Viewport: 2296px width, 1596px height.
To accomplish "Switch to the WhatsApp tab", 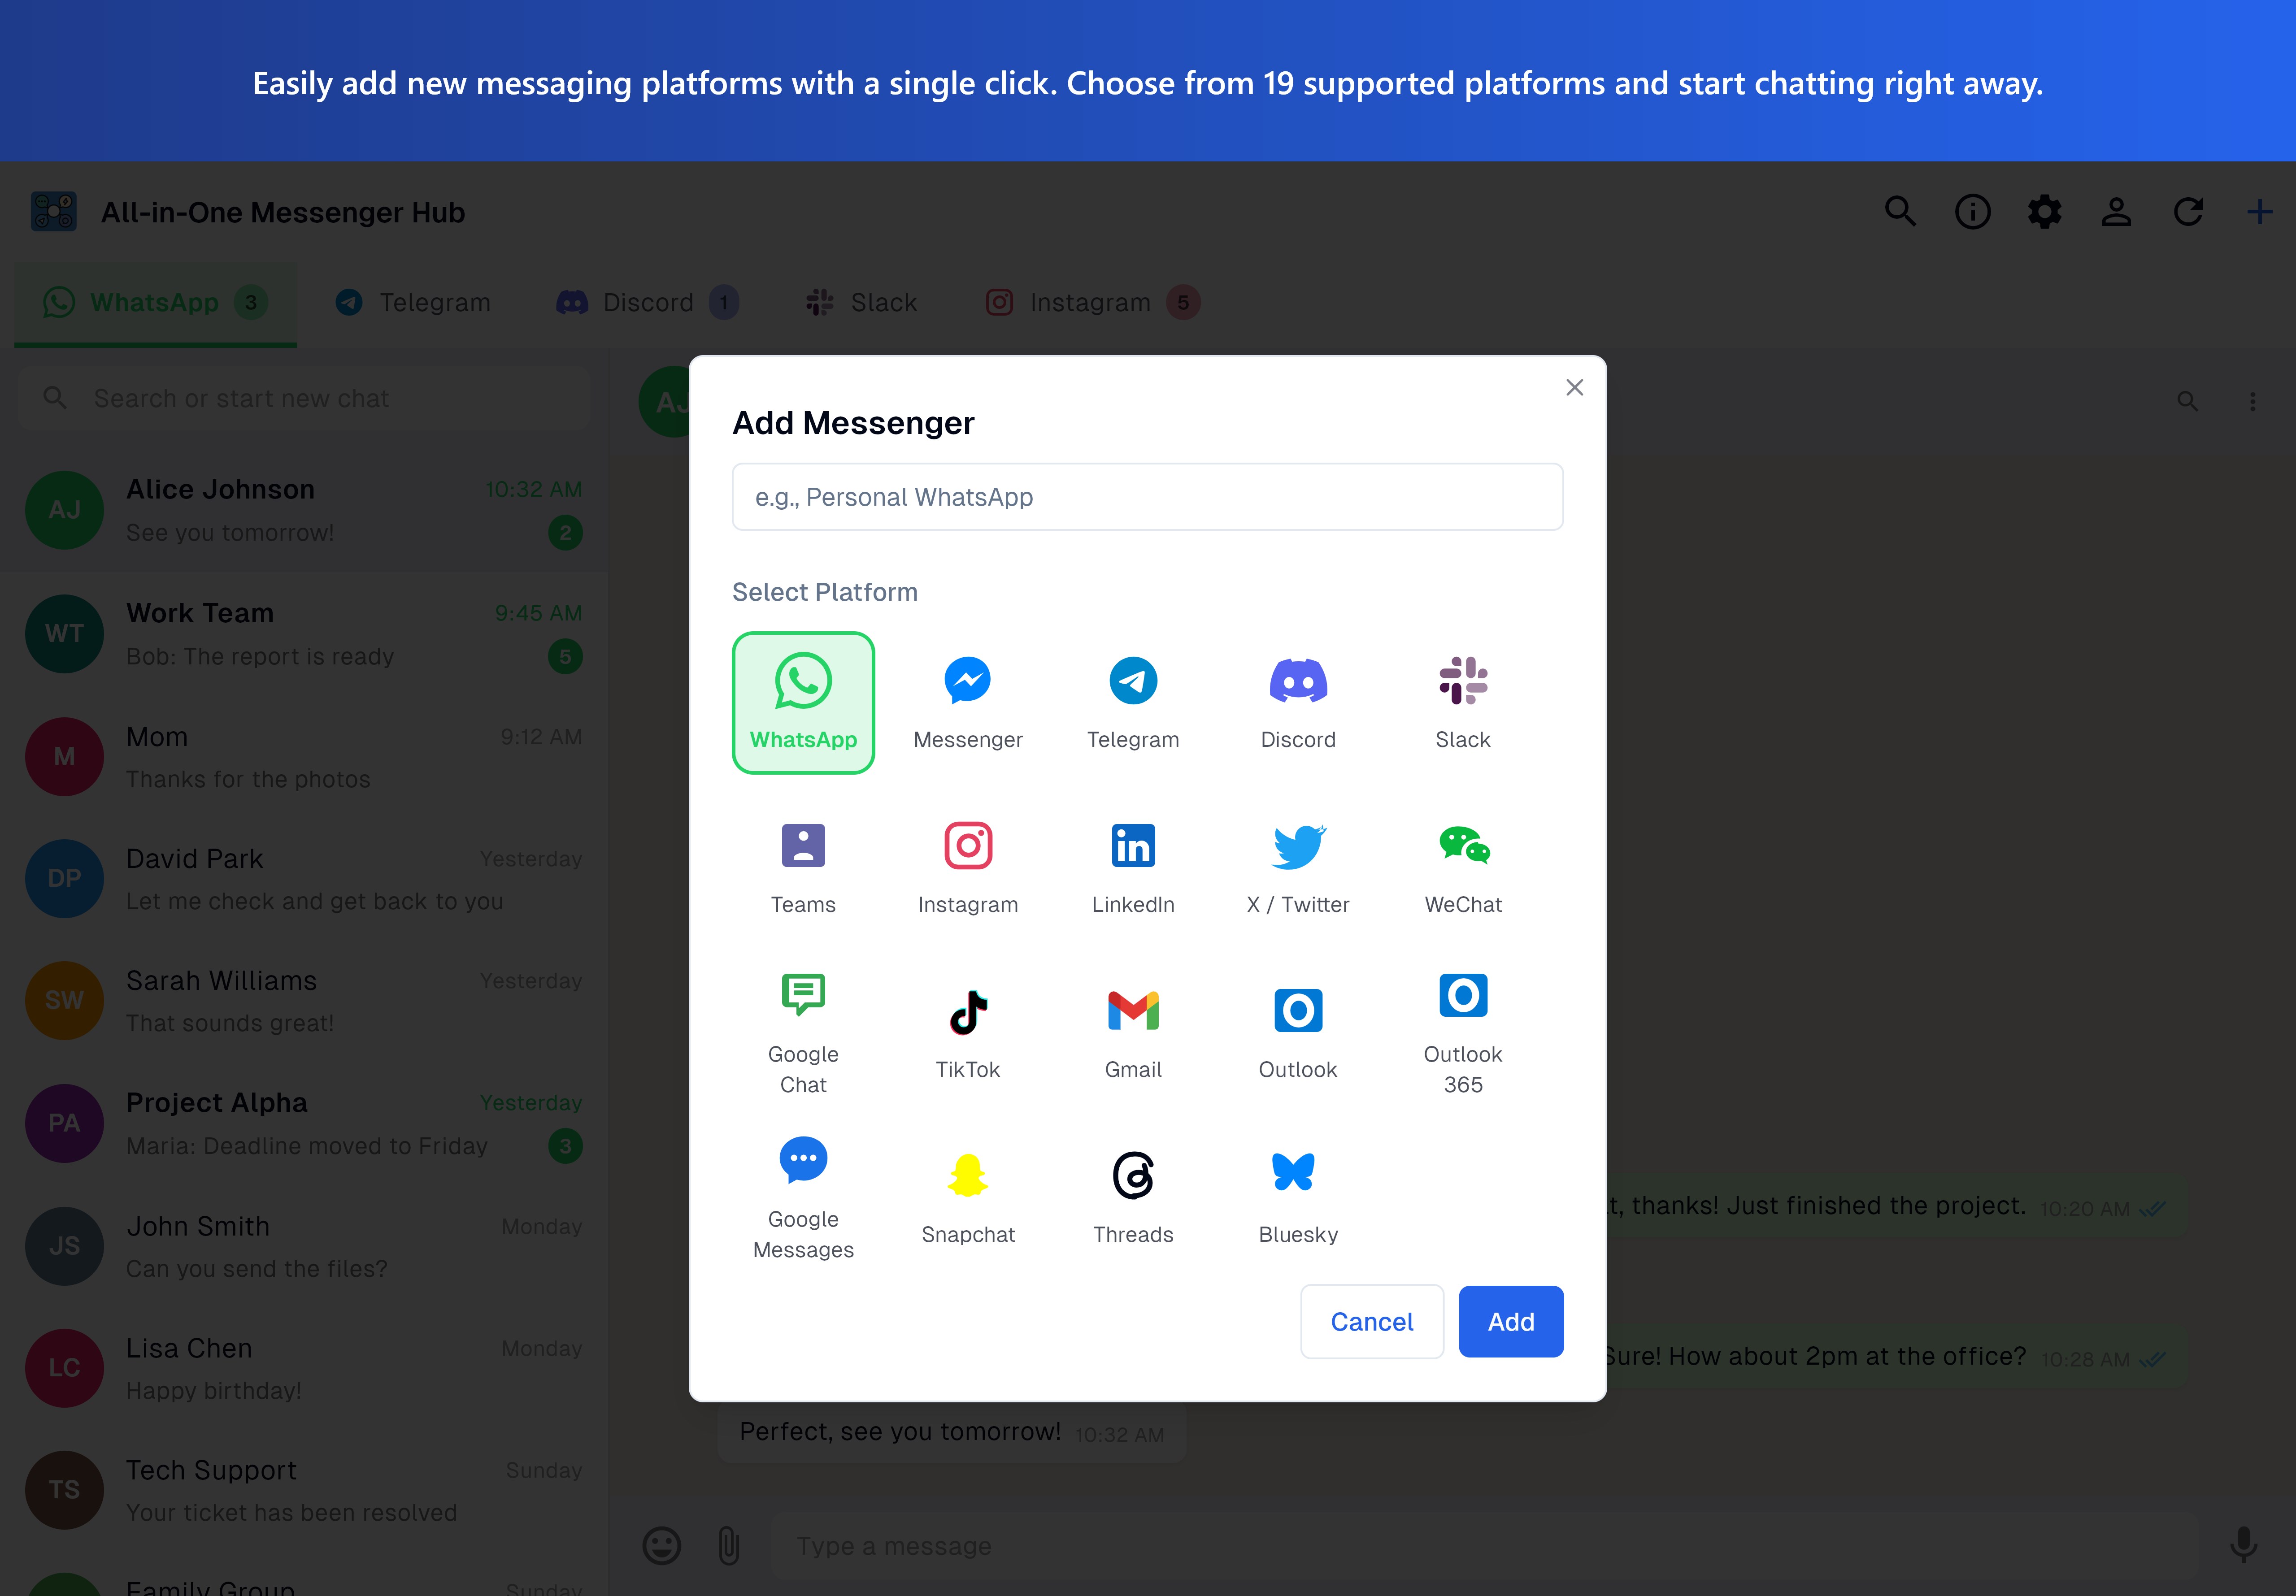I will click(155, 303).
